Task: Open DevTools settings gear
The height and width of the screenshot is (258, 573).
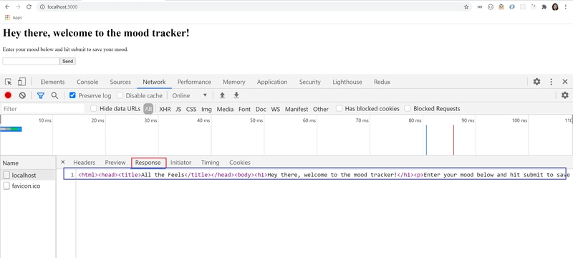Action: (536, 82)
